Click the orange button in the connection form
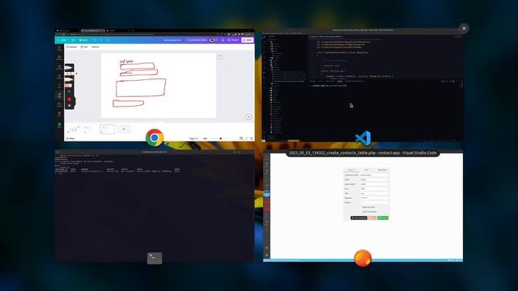This screenshot has width=518, height=291. click(372, 217)
